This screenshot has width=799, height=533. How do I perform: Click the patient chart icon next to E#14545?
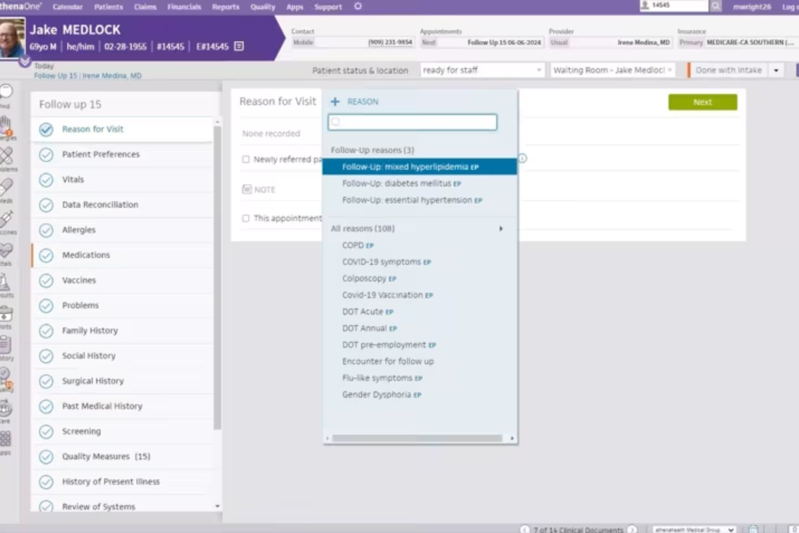click(239, 46)
